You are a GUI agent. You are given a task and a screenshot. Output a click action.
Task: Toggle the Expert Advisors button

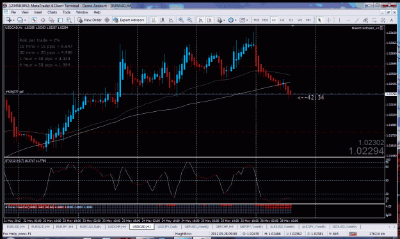[x=129, y=20]
